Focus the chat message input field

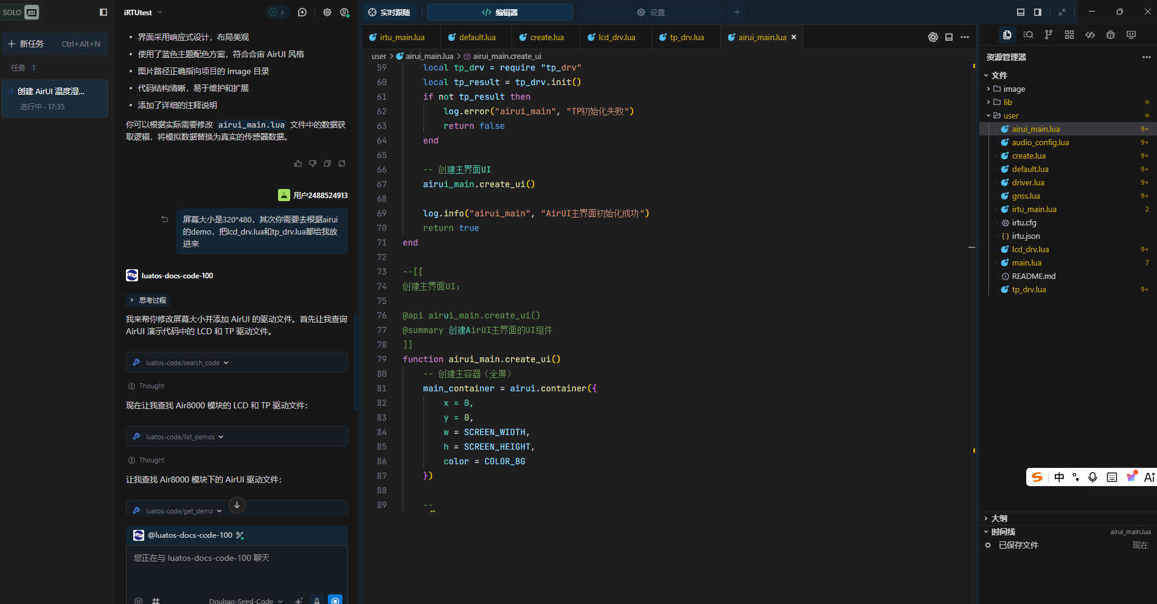point(237,568)
